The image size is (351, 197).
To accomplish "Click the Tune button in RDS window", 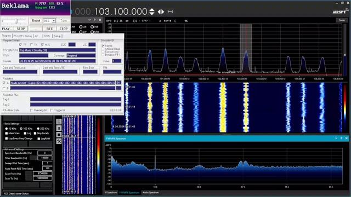I will pos(64,21).
